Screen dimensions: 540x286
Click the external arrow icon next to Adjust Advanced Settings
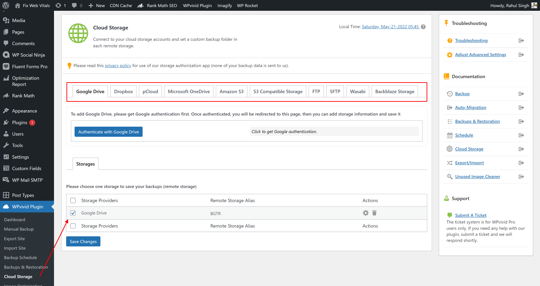click(x=521, y=55)
